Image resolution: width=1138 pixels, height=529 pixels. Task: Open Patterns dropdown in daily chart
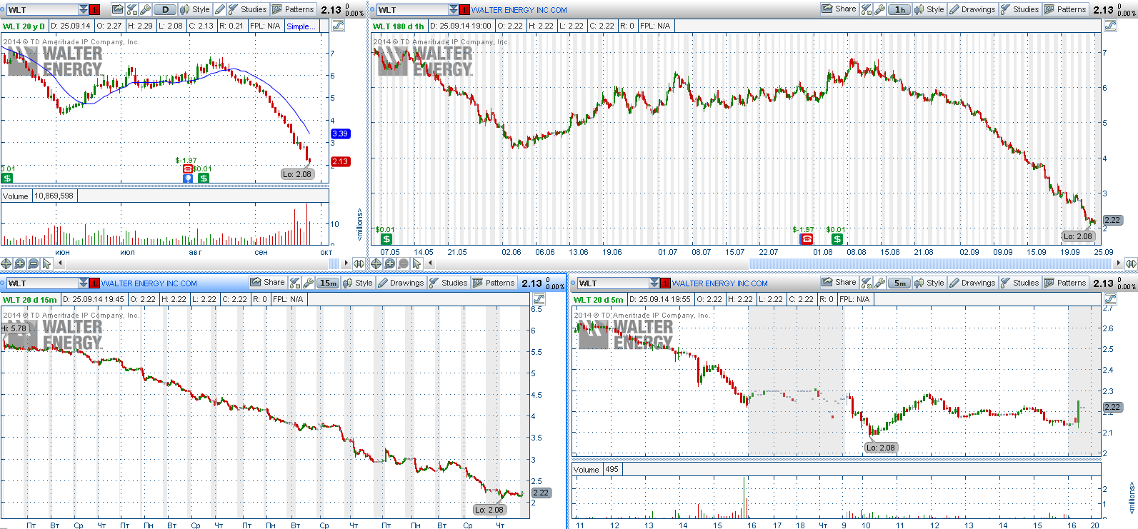294,9
